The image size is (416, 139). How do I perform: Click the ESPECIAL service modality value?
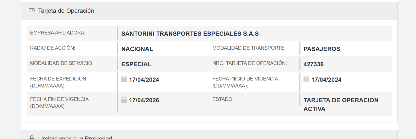tap(136, 64)
